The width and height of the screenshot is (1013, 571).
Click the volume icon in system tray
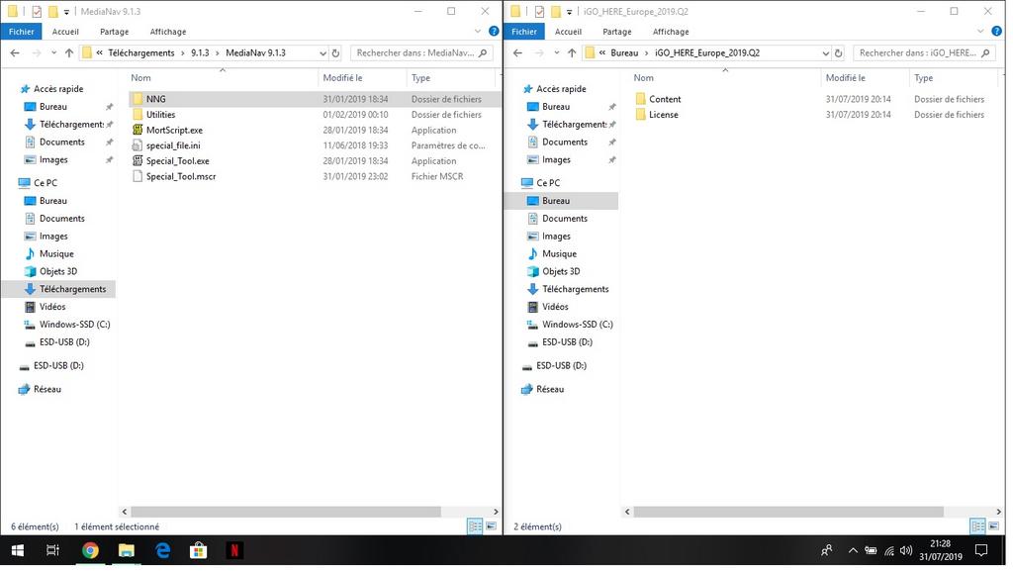click(x=906, y=551)
